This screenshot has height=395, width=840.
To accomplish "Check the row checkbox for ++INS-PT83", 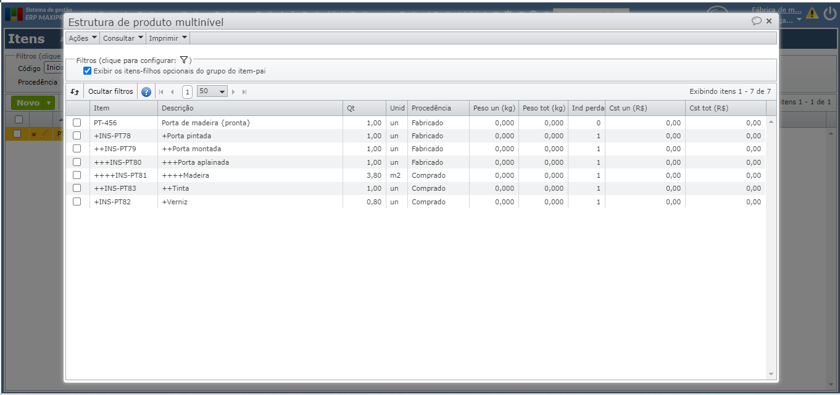I will 77,188.
